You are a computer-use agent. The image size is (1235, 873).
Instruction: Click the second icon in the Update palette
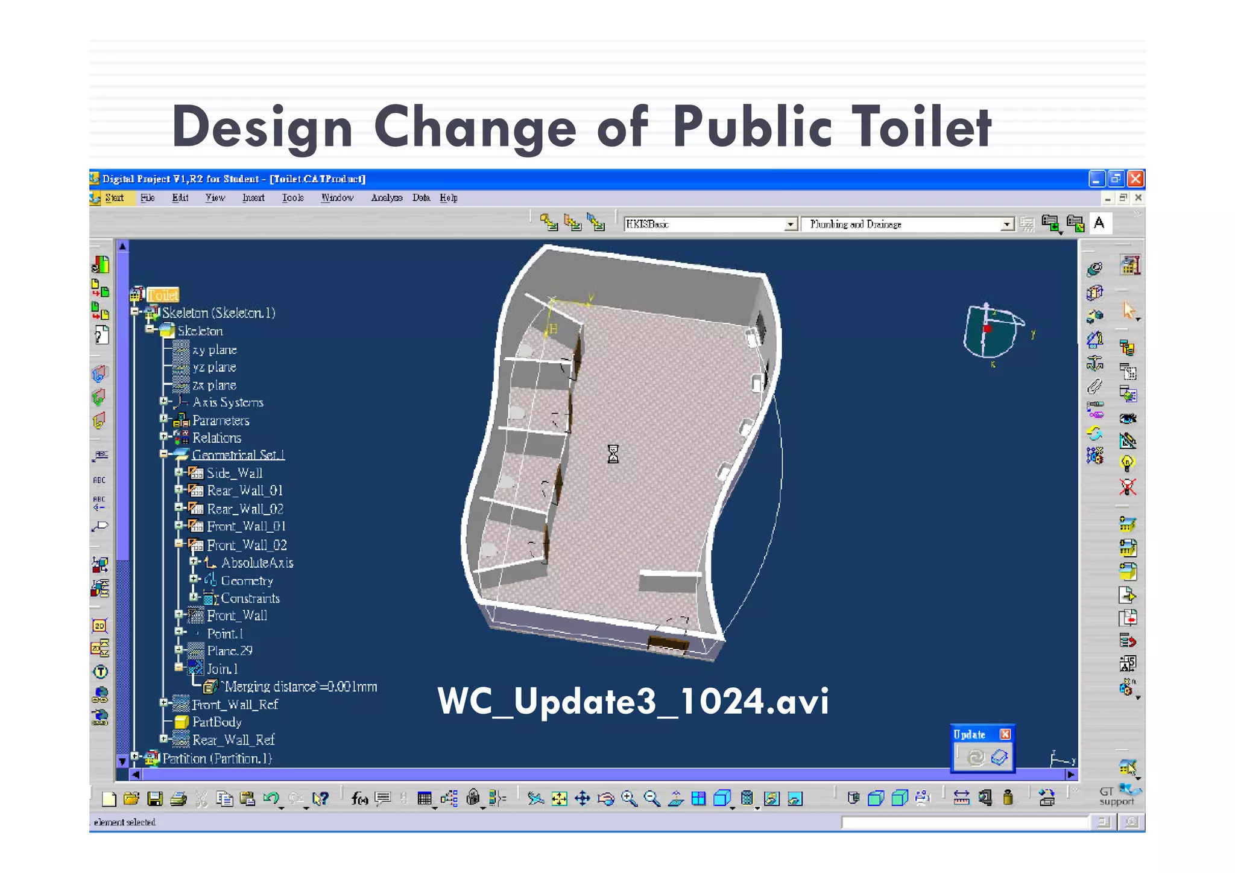999,757
